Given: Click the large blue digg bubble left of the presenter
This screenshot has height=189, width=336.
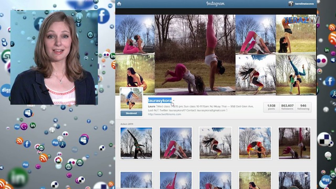Looking at the screenshot, I should point(6,90).
